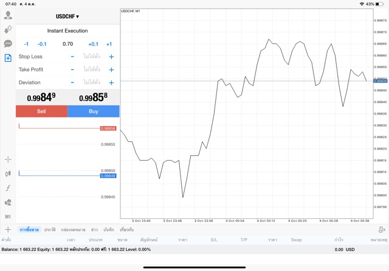Open the indicators f icon
This screenshot has width=389, height=271.
point(8,188)
